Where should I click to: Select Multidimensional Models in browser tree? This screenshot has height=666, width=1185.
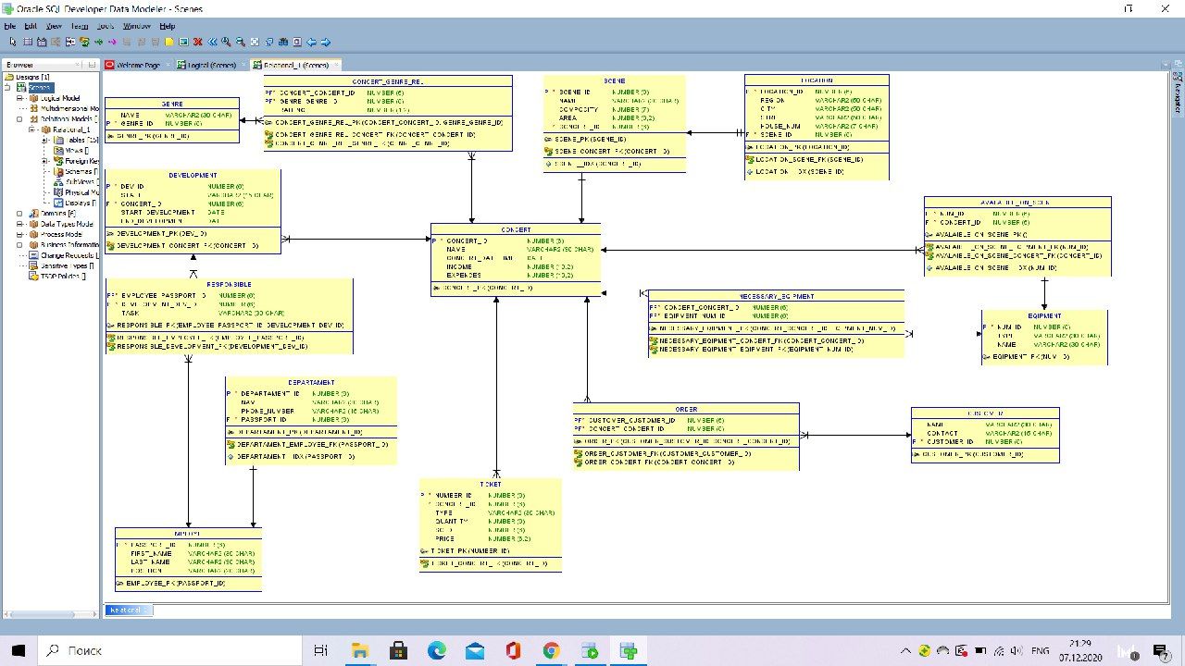tap(69, 108)
